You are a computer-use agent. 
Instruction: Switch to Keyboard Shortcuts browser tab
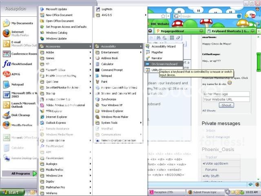point(230,31)
